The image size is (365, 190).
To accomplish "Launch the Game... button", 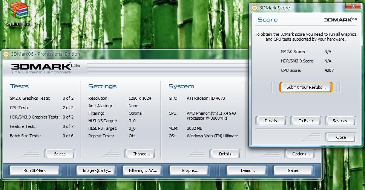I will pos(293,170).
